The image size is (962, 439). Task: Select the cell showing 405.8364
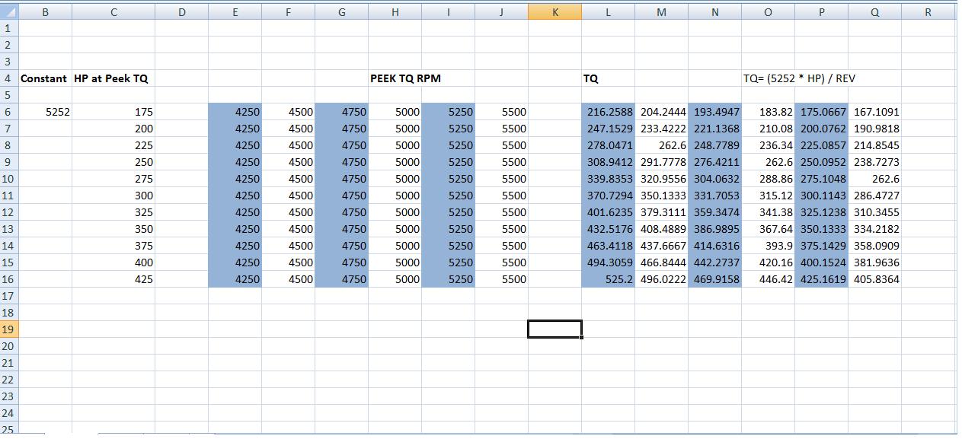[874, 279]
